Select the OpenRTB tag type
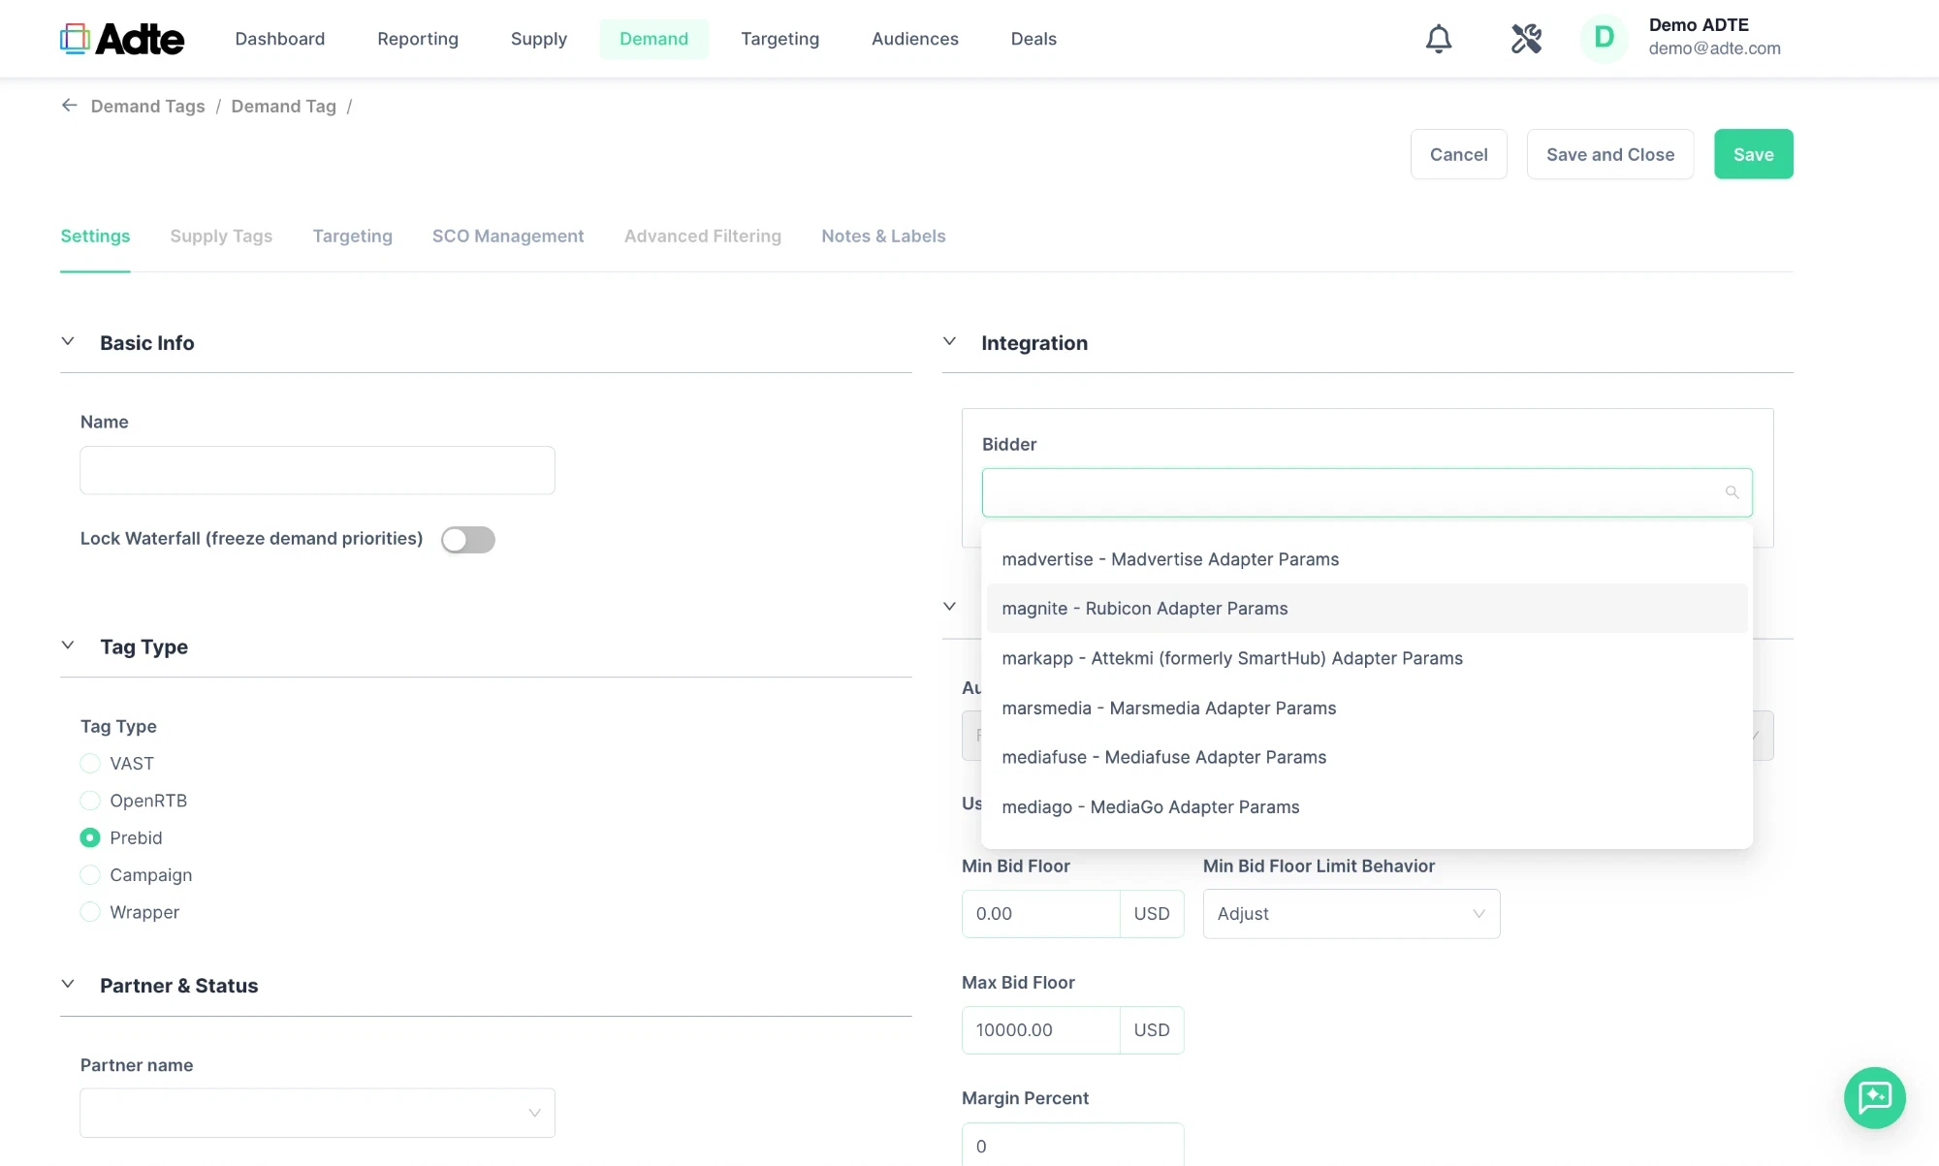The image size is (1939, 1166). click(x=90, y=801)
